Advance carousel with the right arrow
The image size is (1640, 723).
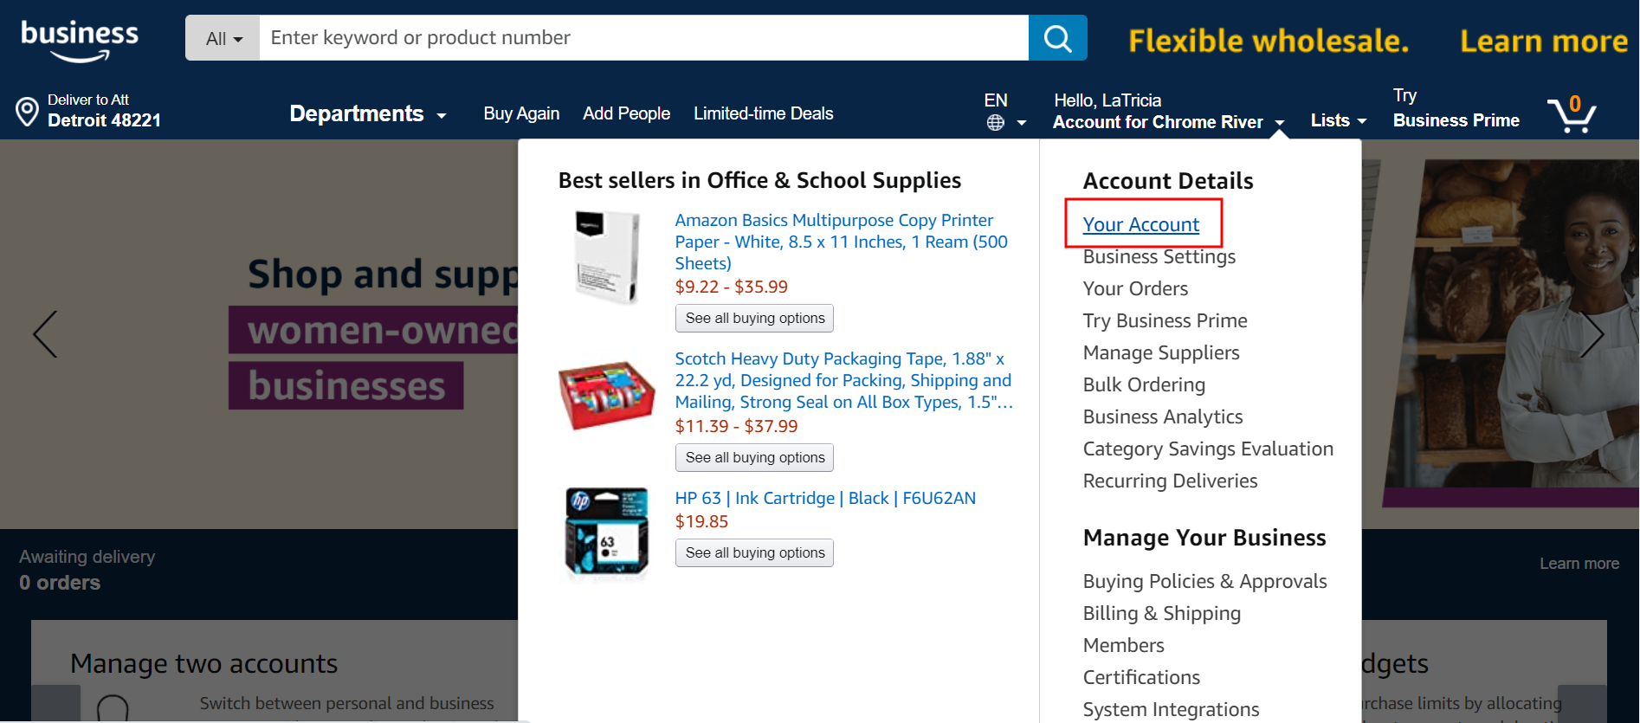(1592, 334)
